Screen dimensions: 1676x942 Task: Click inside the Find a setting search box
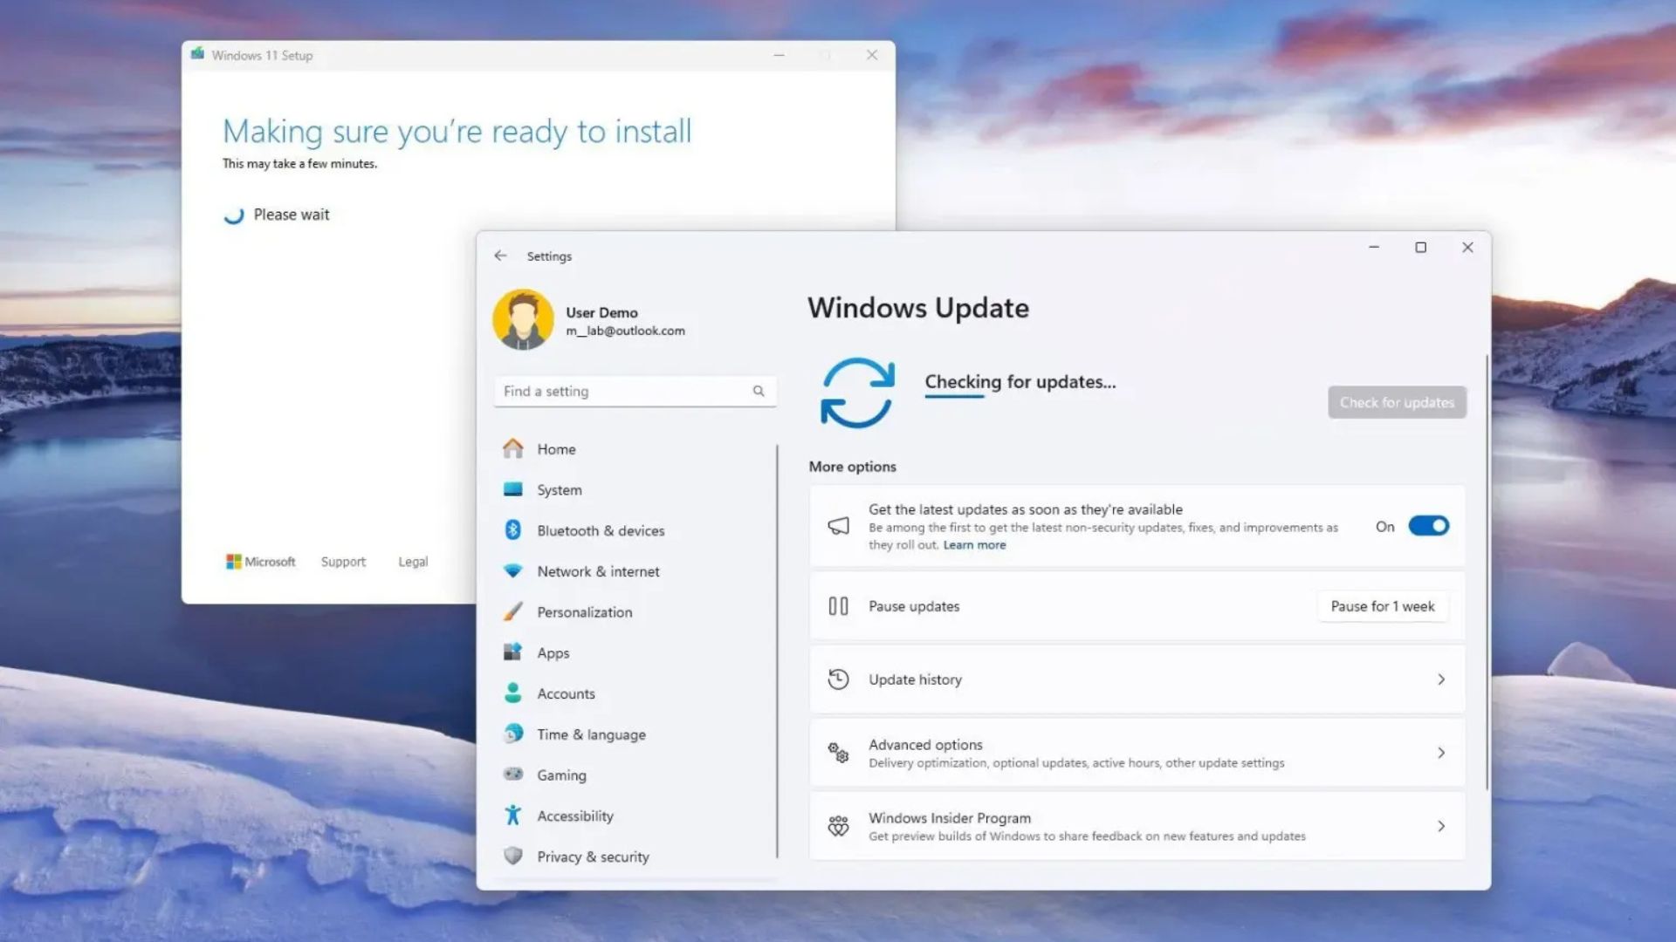[611, 391]
